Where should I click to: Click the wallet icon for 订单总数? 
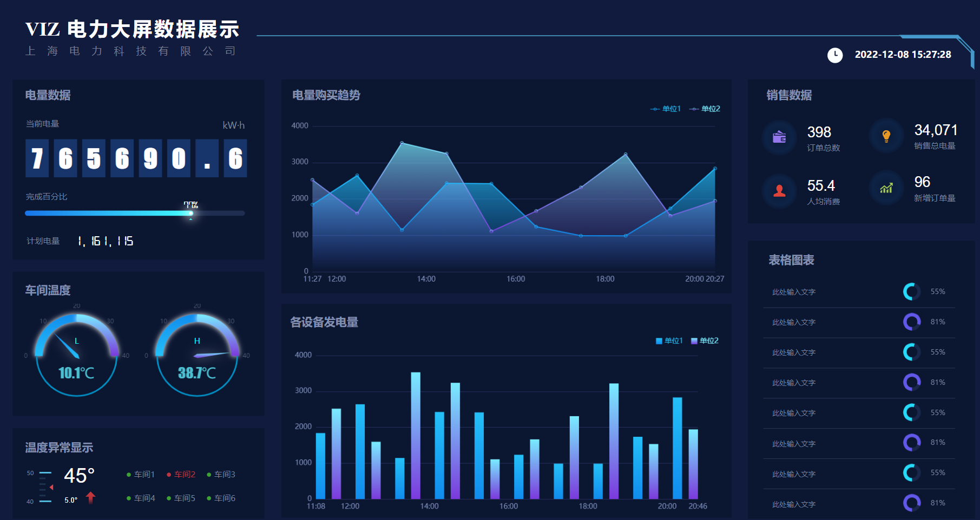(x=779, y=137)
